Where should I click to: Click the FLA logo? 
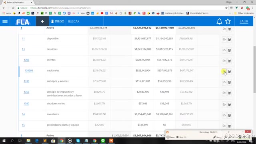tap(23, 22)
